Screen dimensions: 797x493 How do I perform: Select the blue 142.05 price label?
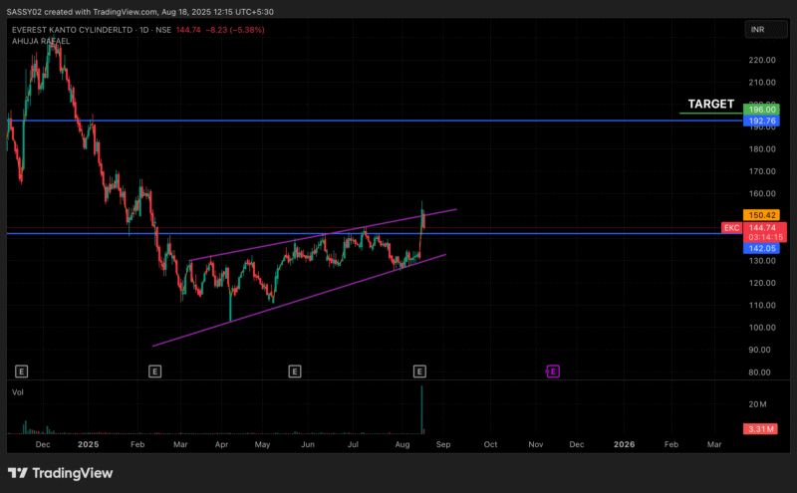(x=761, y=249)
